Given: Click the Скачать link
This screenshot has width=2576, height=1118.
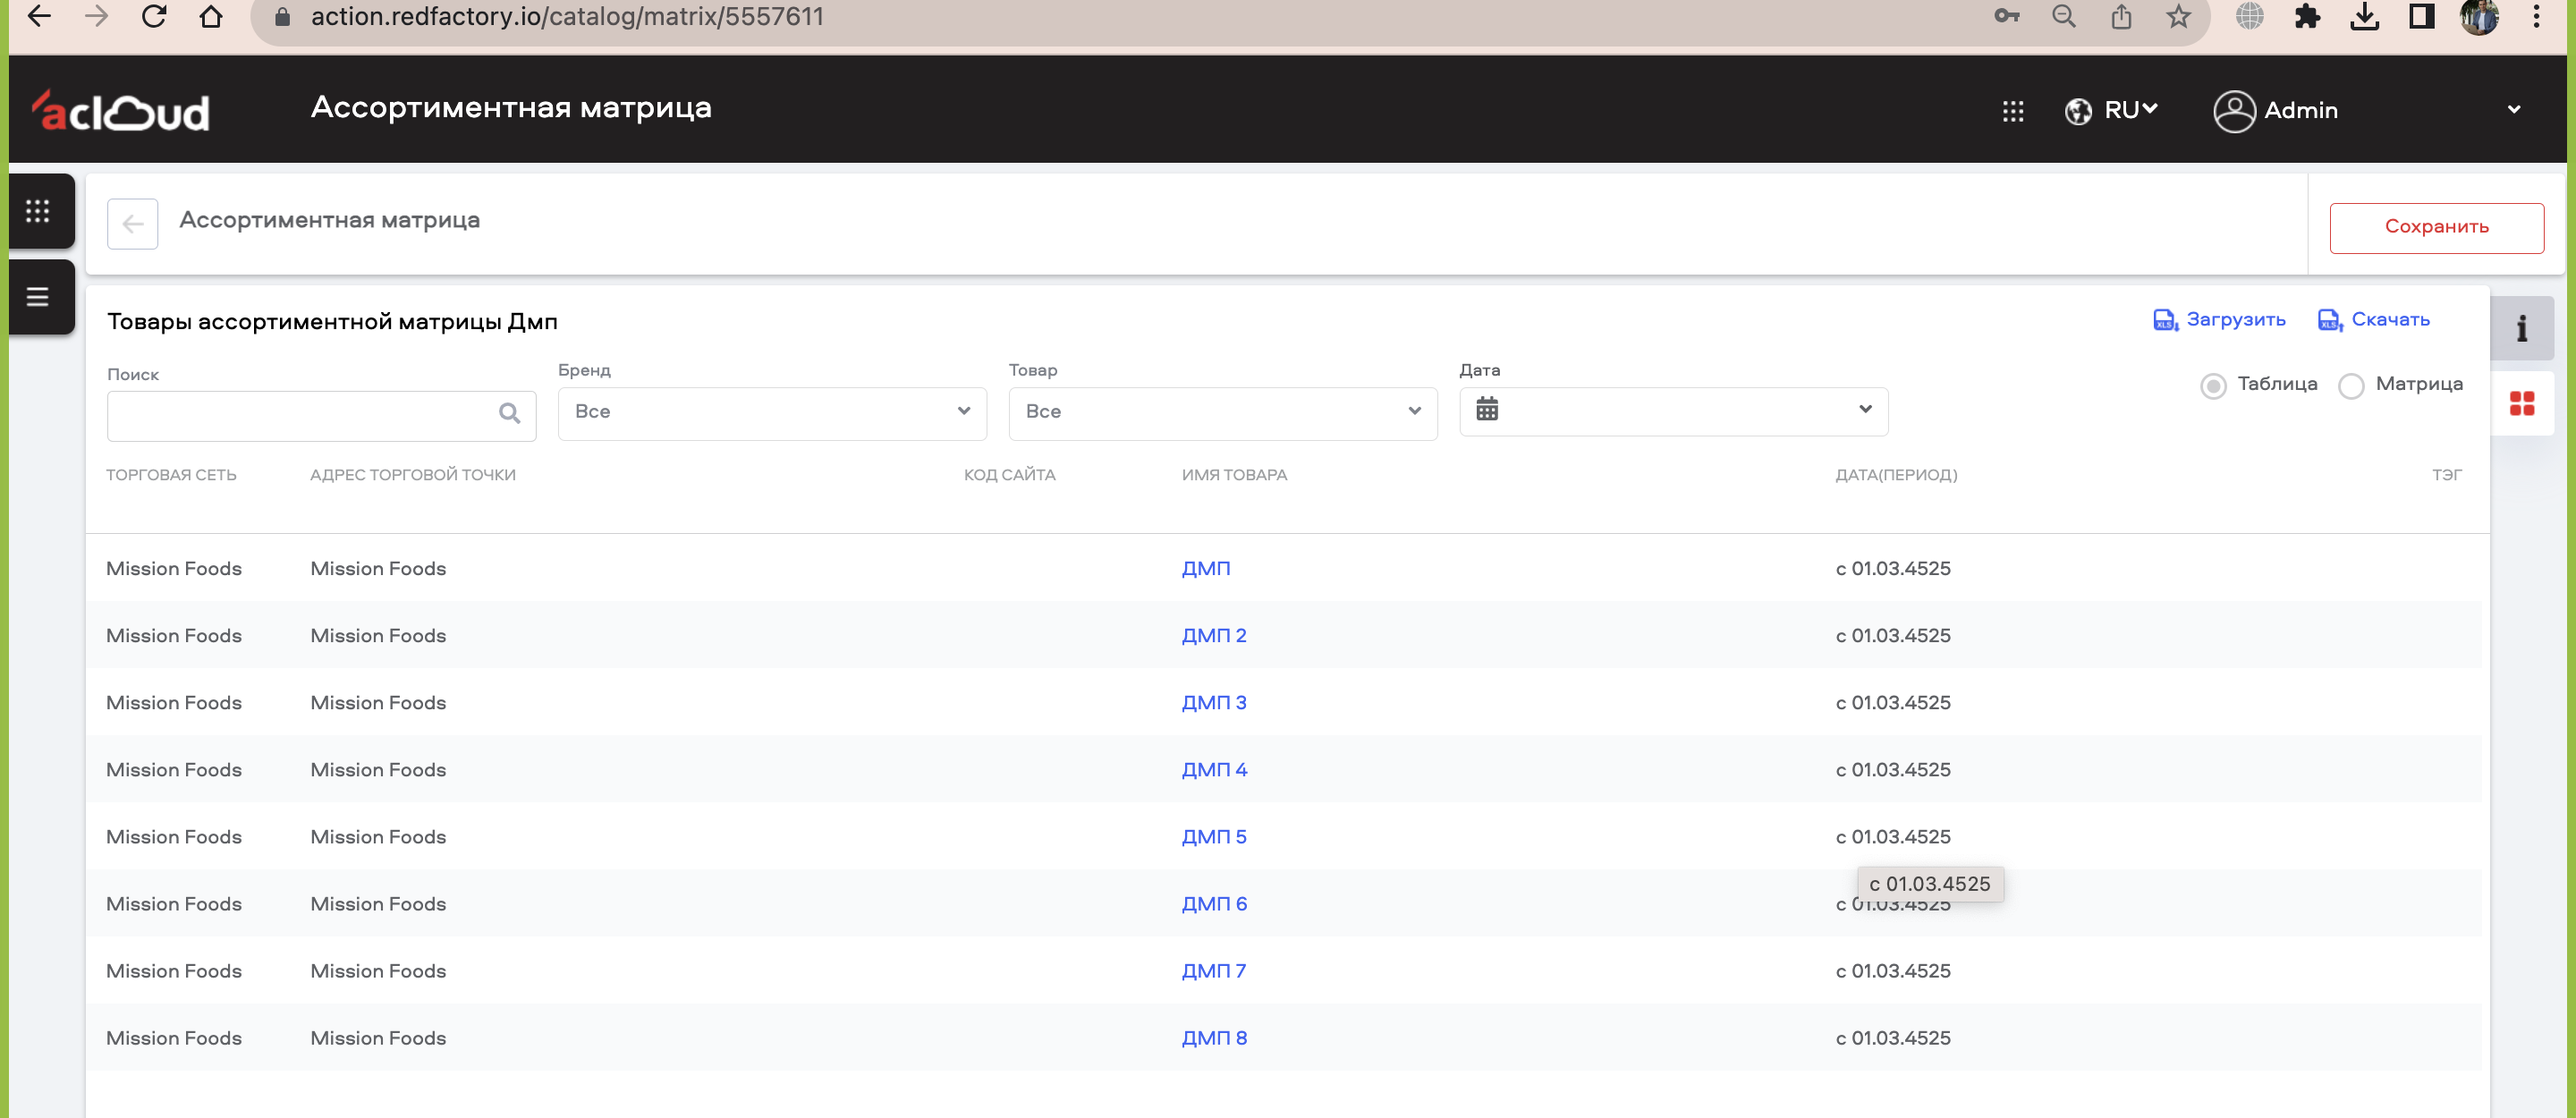Looking at the screenshot, I should click(2373, 320).
